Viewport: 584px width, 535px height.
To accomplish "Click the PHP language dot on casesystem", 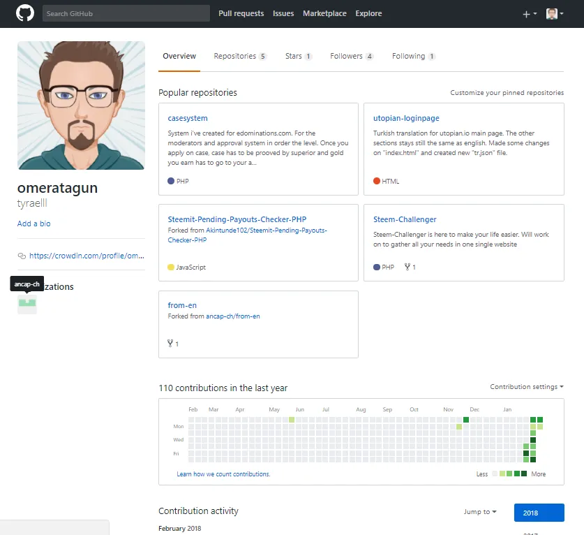I will tap(171, 181).
